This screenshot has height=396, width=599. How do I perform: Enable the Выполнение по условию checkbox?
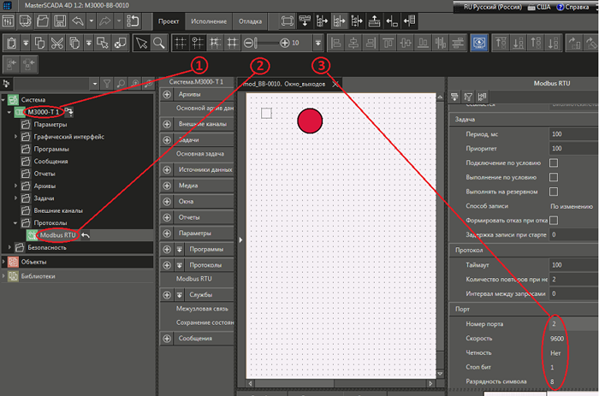tap(554, 177)
